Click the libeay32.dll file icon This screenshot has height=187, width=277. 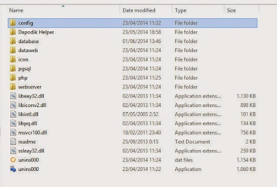(x=13, y=96)
